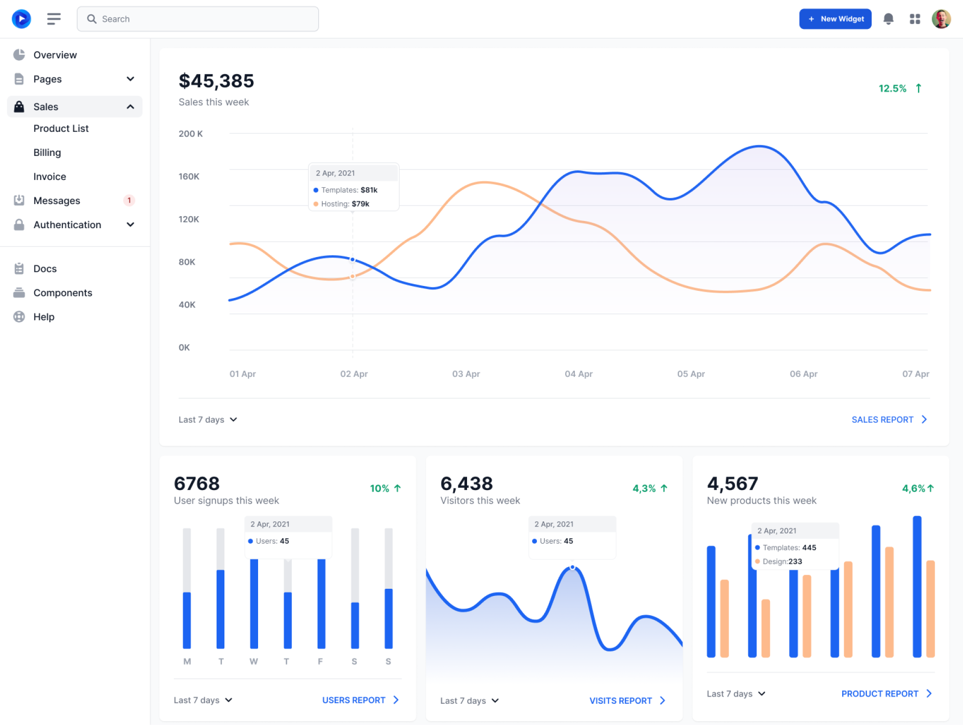The height and width of the screenshot is (725, 963).
Task: Select Product List menu item
Action: (61, 129)
